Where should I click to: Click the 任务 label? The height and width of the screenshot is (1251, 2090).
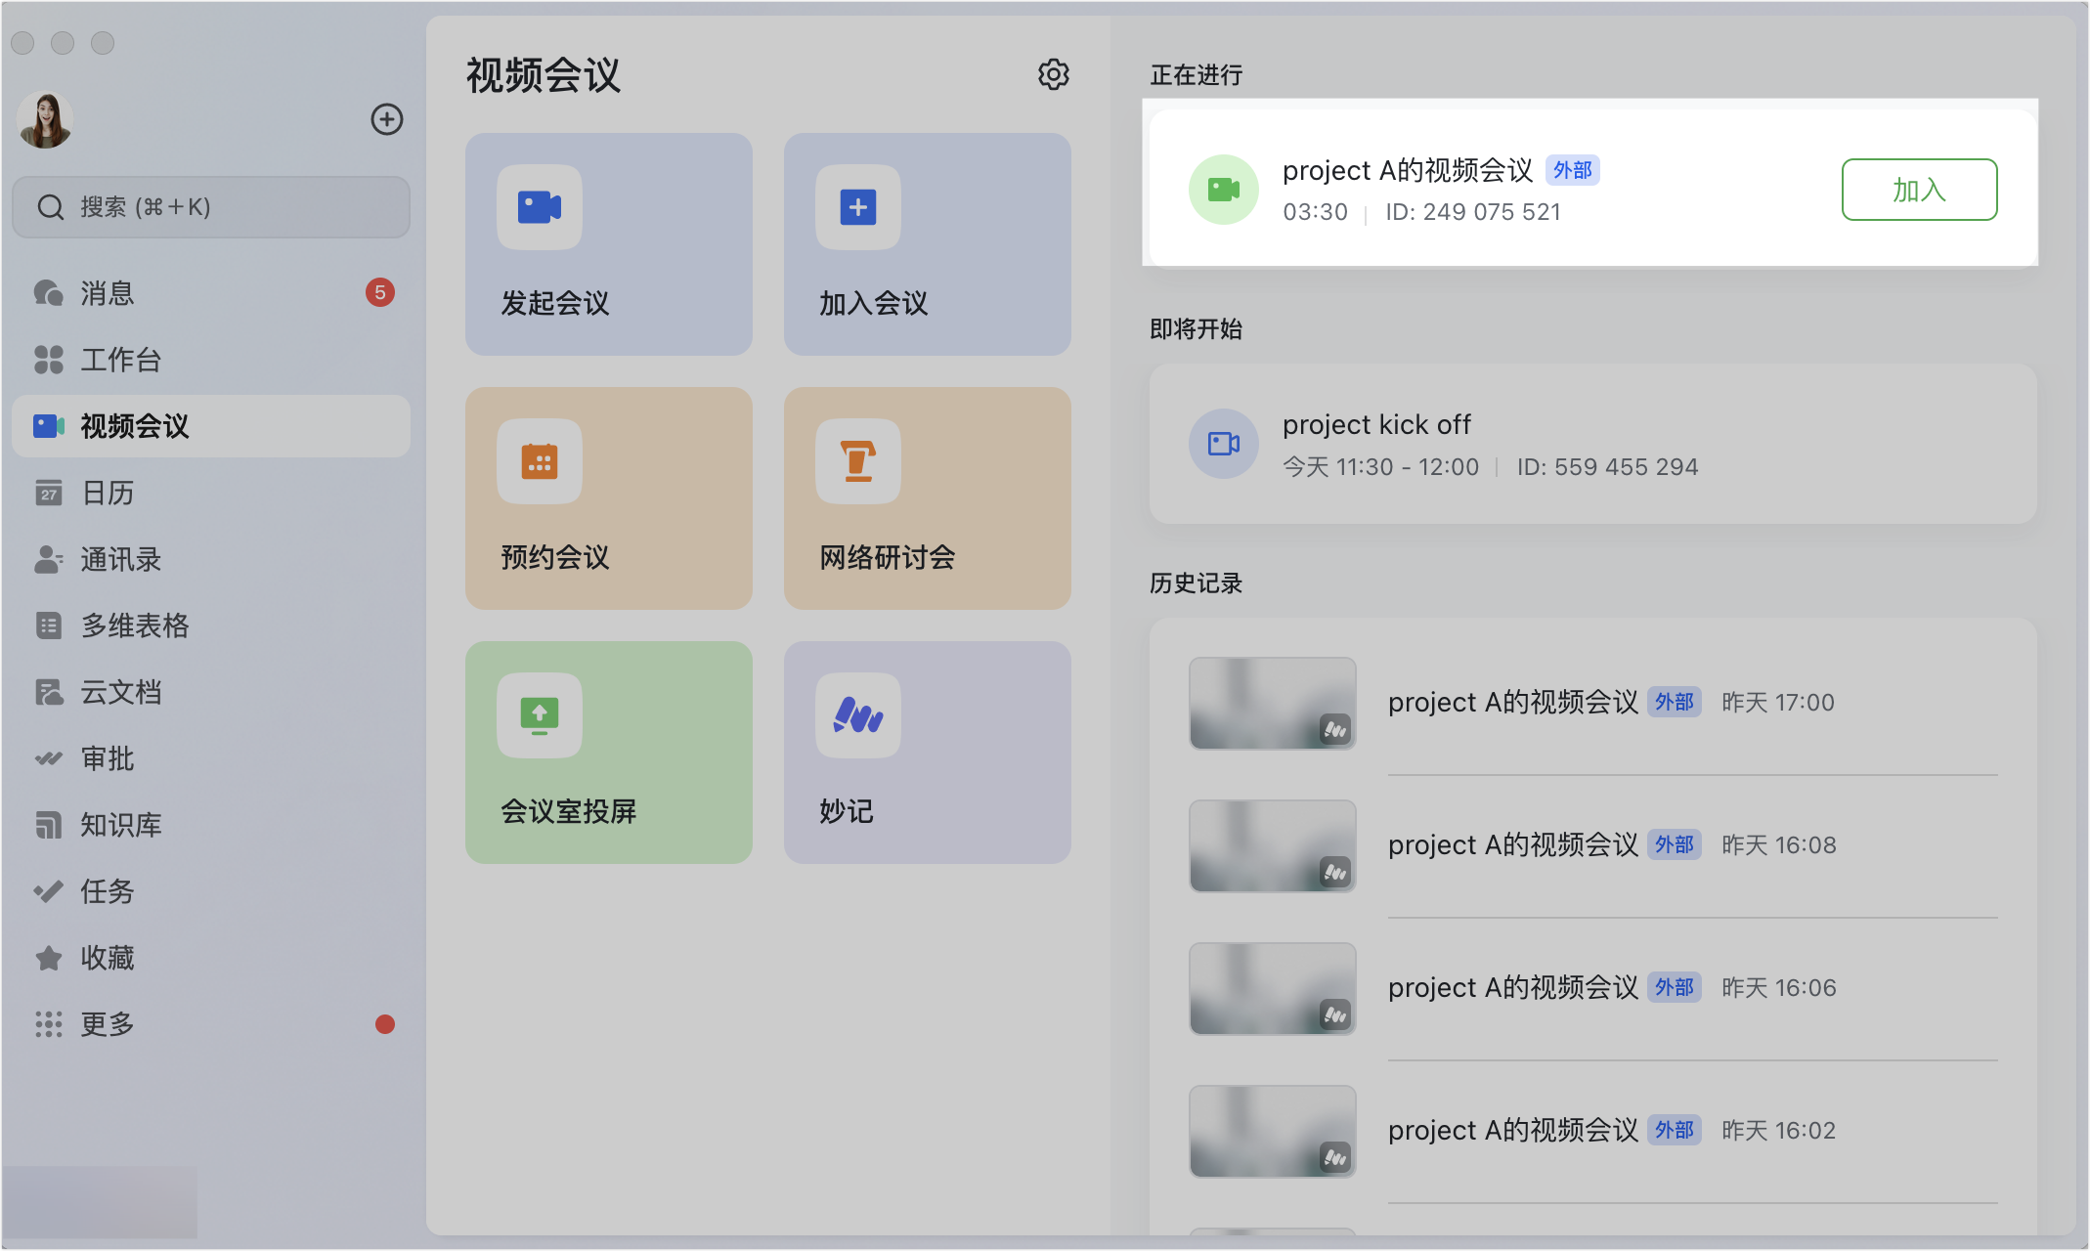tap(107, 891)
